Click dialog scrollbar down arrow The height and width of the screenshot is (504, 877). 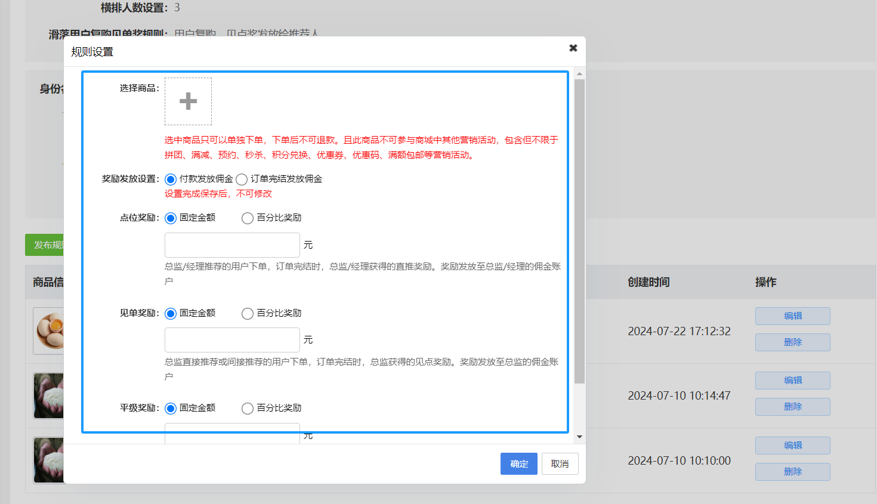tap(579, 437)
